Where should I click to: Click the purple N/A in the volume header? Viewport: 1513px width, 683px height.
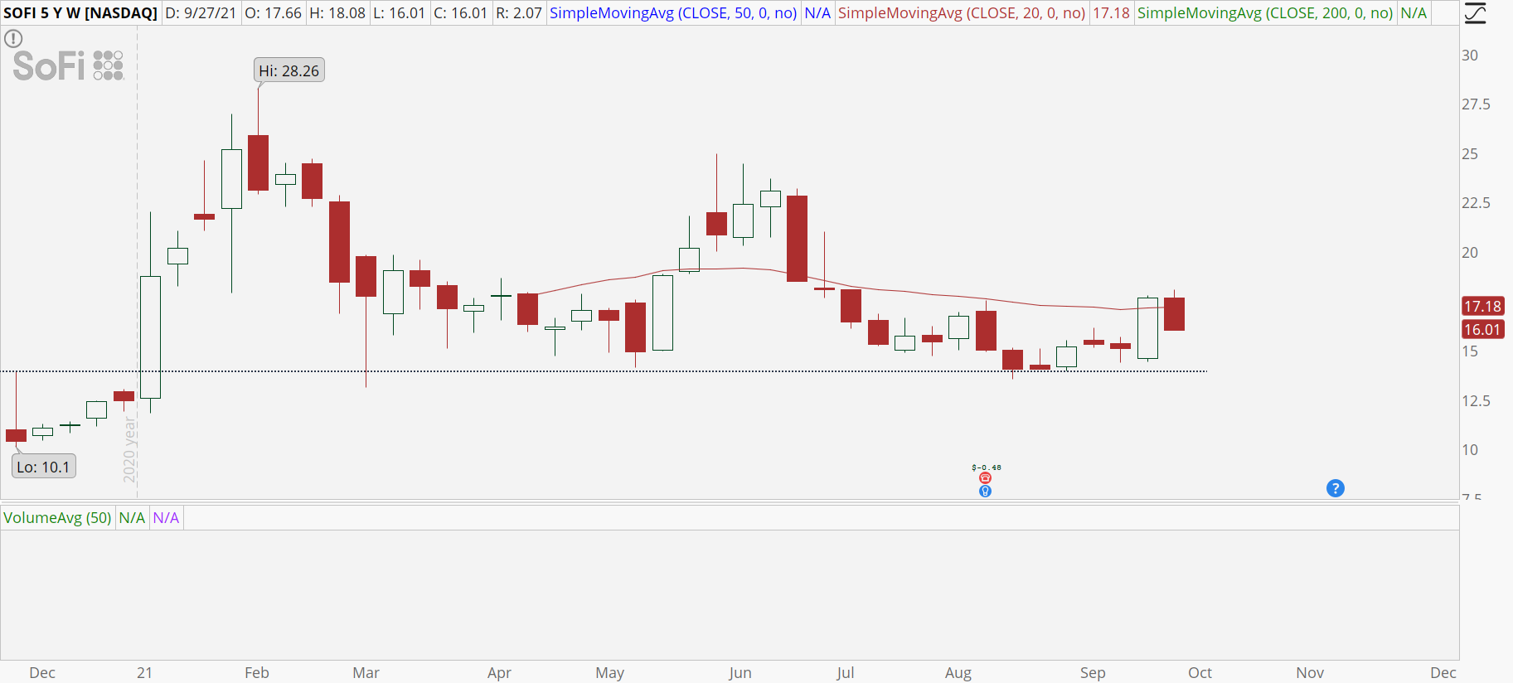click(166, 518)
